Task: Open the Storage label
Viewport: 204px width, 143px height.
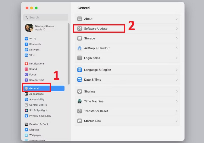Action: click(x=90, y=38)
